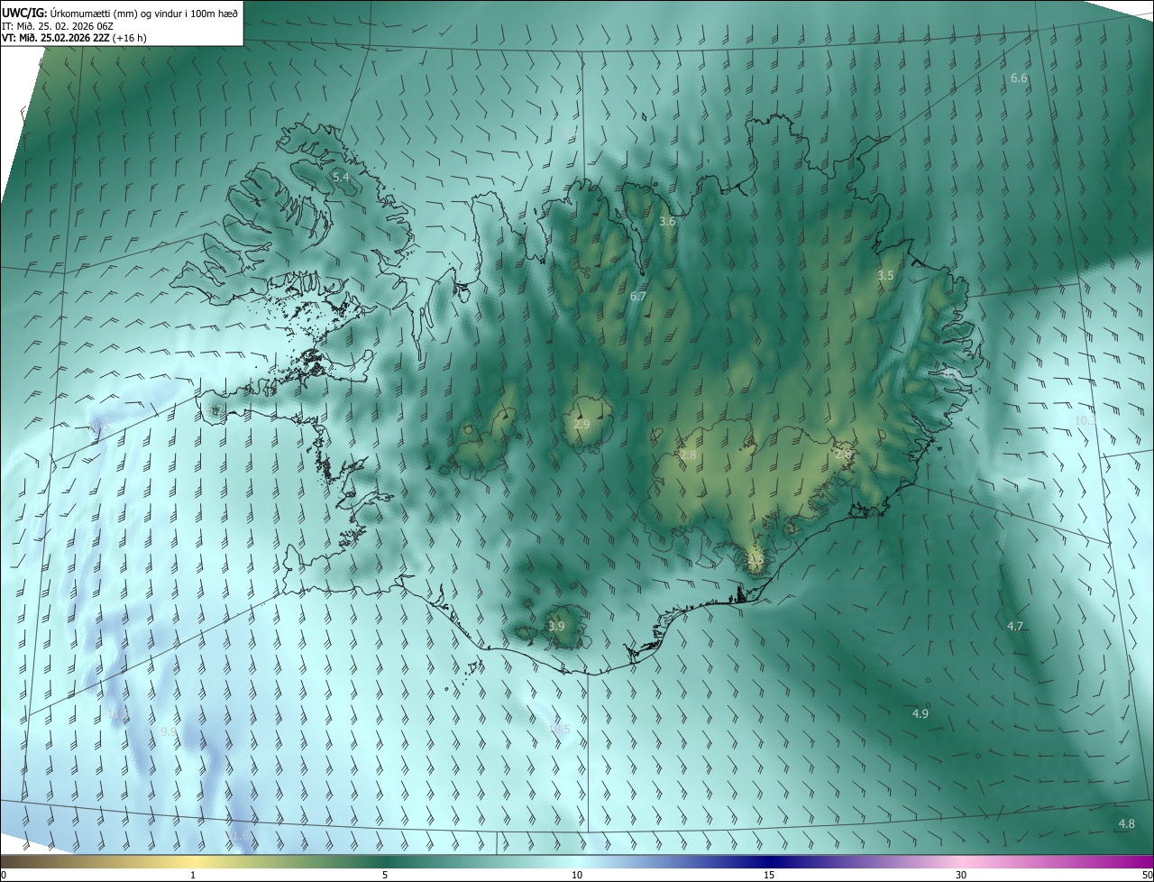Viewport: 1154px width, 882px height.
Task: Click the '1' label on the colour scale
Action: [193, 875]
